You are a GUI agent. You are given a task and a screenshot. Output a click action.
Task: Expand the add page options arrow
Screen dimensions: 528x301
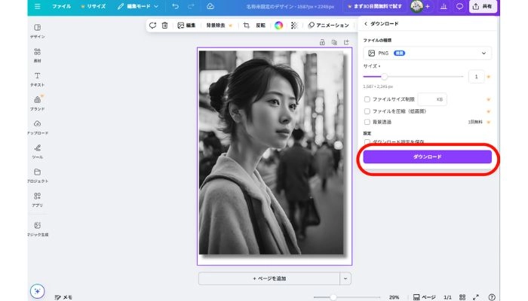pyautogui.click(x=345, y=278)
